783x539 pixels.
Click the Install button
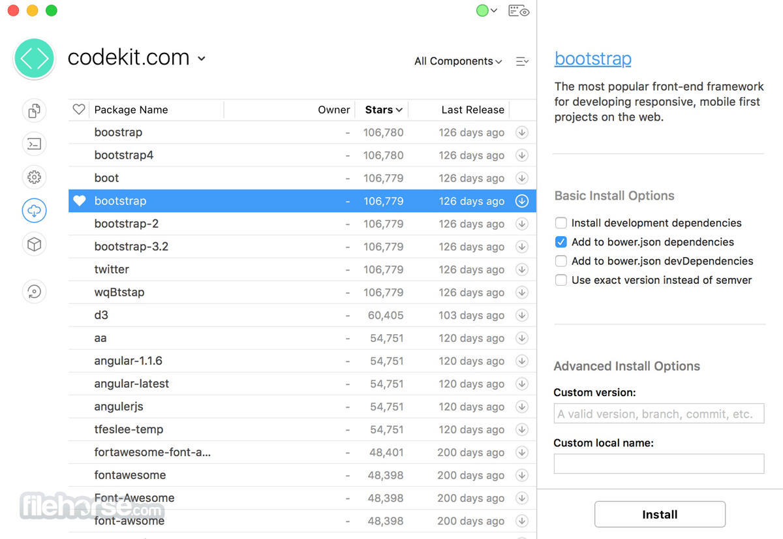[660, 514]
